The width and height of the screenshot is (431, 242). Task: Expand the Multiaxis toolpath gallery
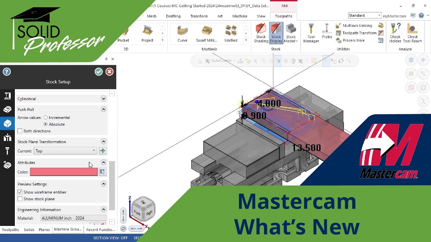[246, 40]
